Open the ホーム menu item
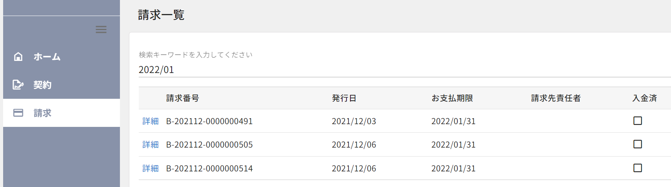 tap(47, 57)
